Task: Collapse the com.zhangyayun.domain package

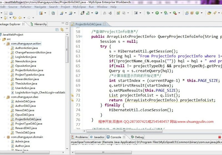Action: [4, 137]
